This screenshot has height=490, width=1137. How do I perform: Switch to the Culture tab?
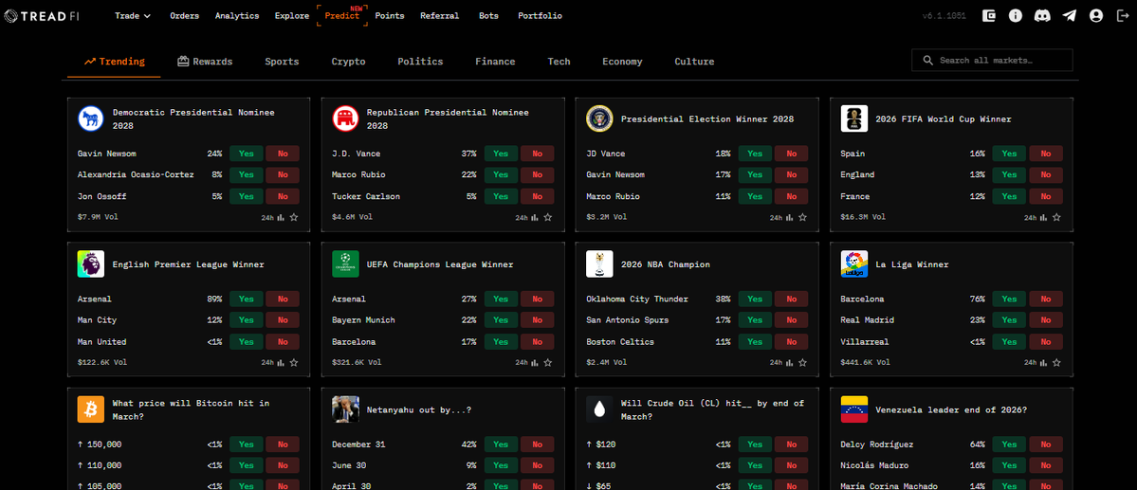(x=694, y=62)
